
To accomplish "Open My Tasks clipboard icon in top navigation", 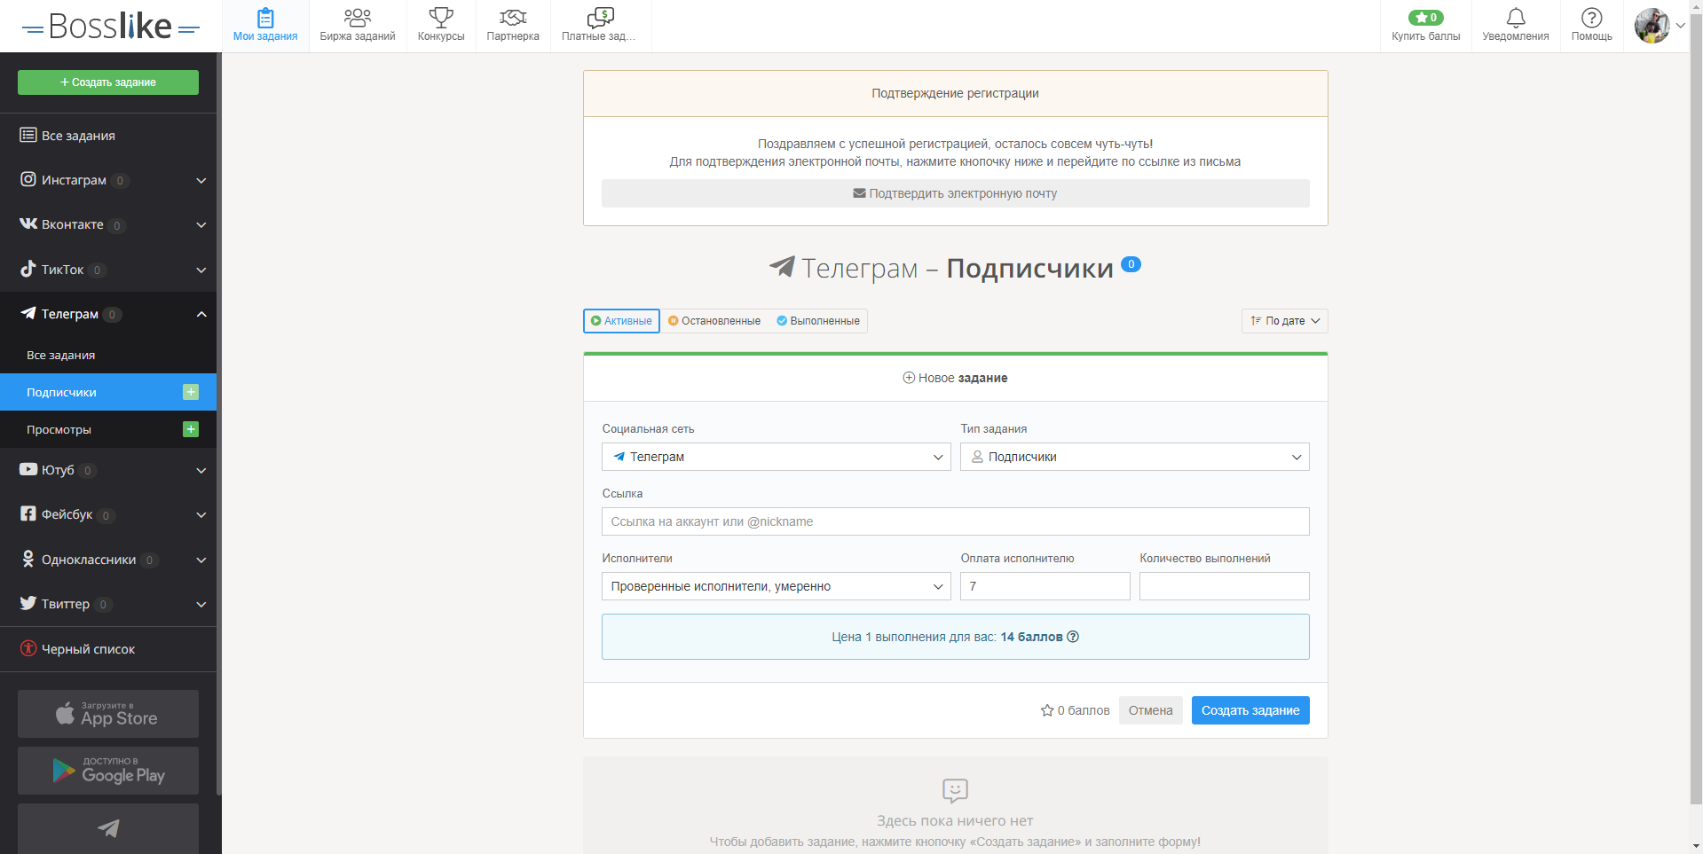I will pyautogui.click(x=265, y=18).
